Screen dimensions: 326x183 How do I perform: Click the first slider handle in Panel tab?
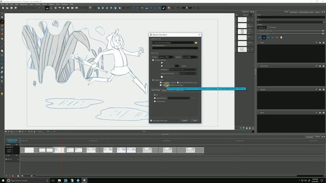pyautogui.click(x=323, y=31)
